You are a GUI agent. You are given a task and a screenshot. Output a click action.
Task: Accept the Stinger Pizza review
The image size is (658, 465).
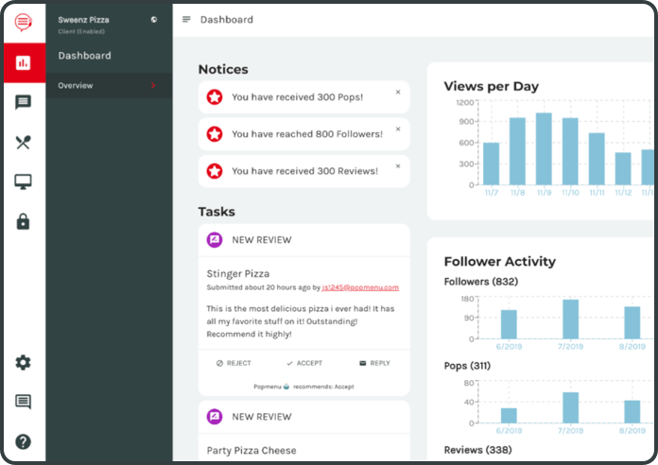pos(303,363)
